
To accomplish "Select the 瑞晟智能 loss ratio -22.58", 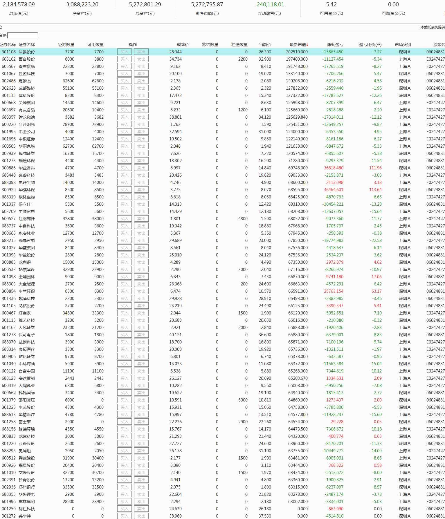I will point(376,240).
